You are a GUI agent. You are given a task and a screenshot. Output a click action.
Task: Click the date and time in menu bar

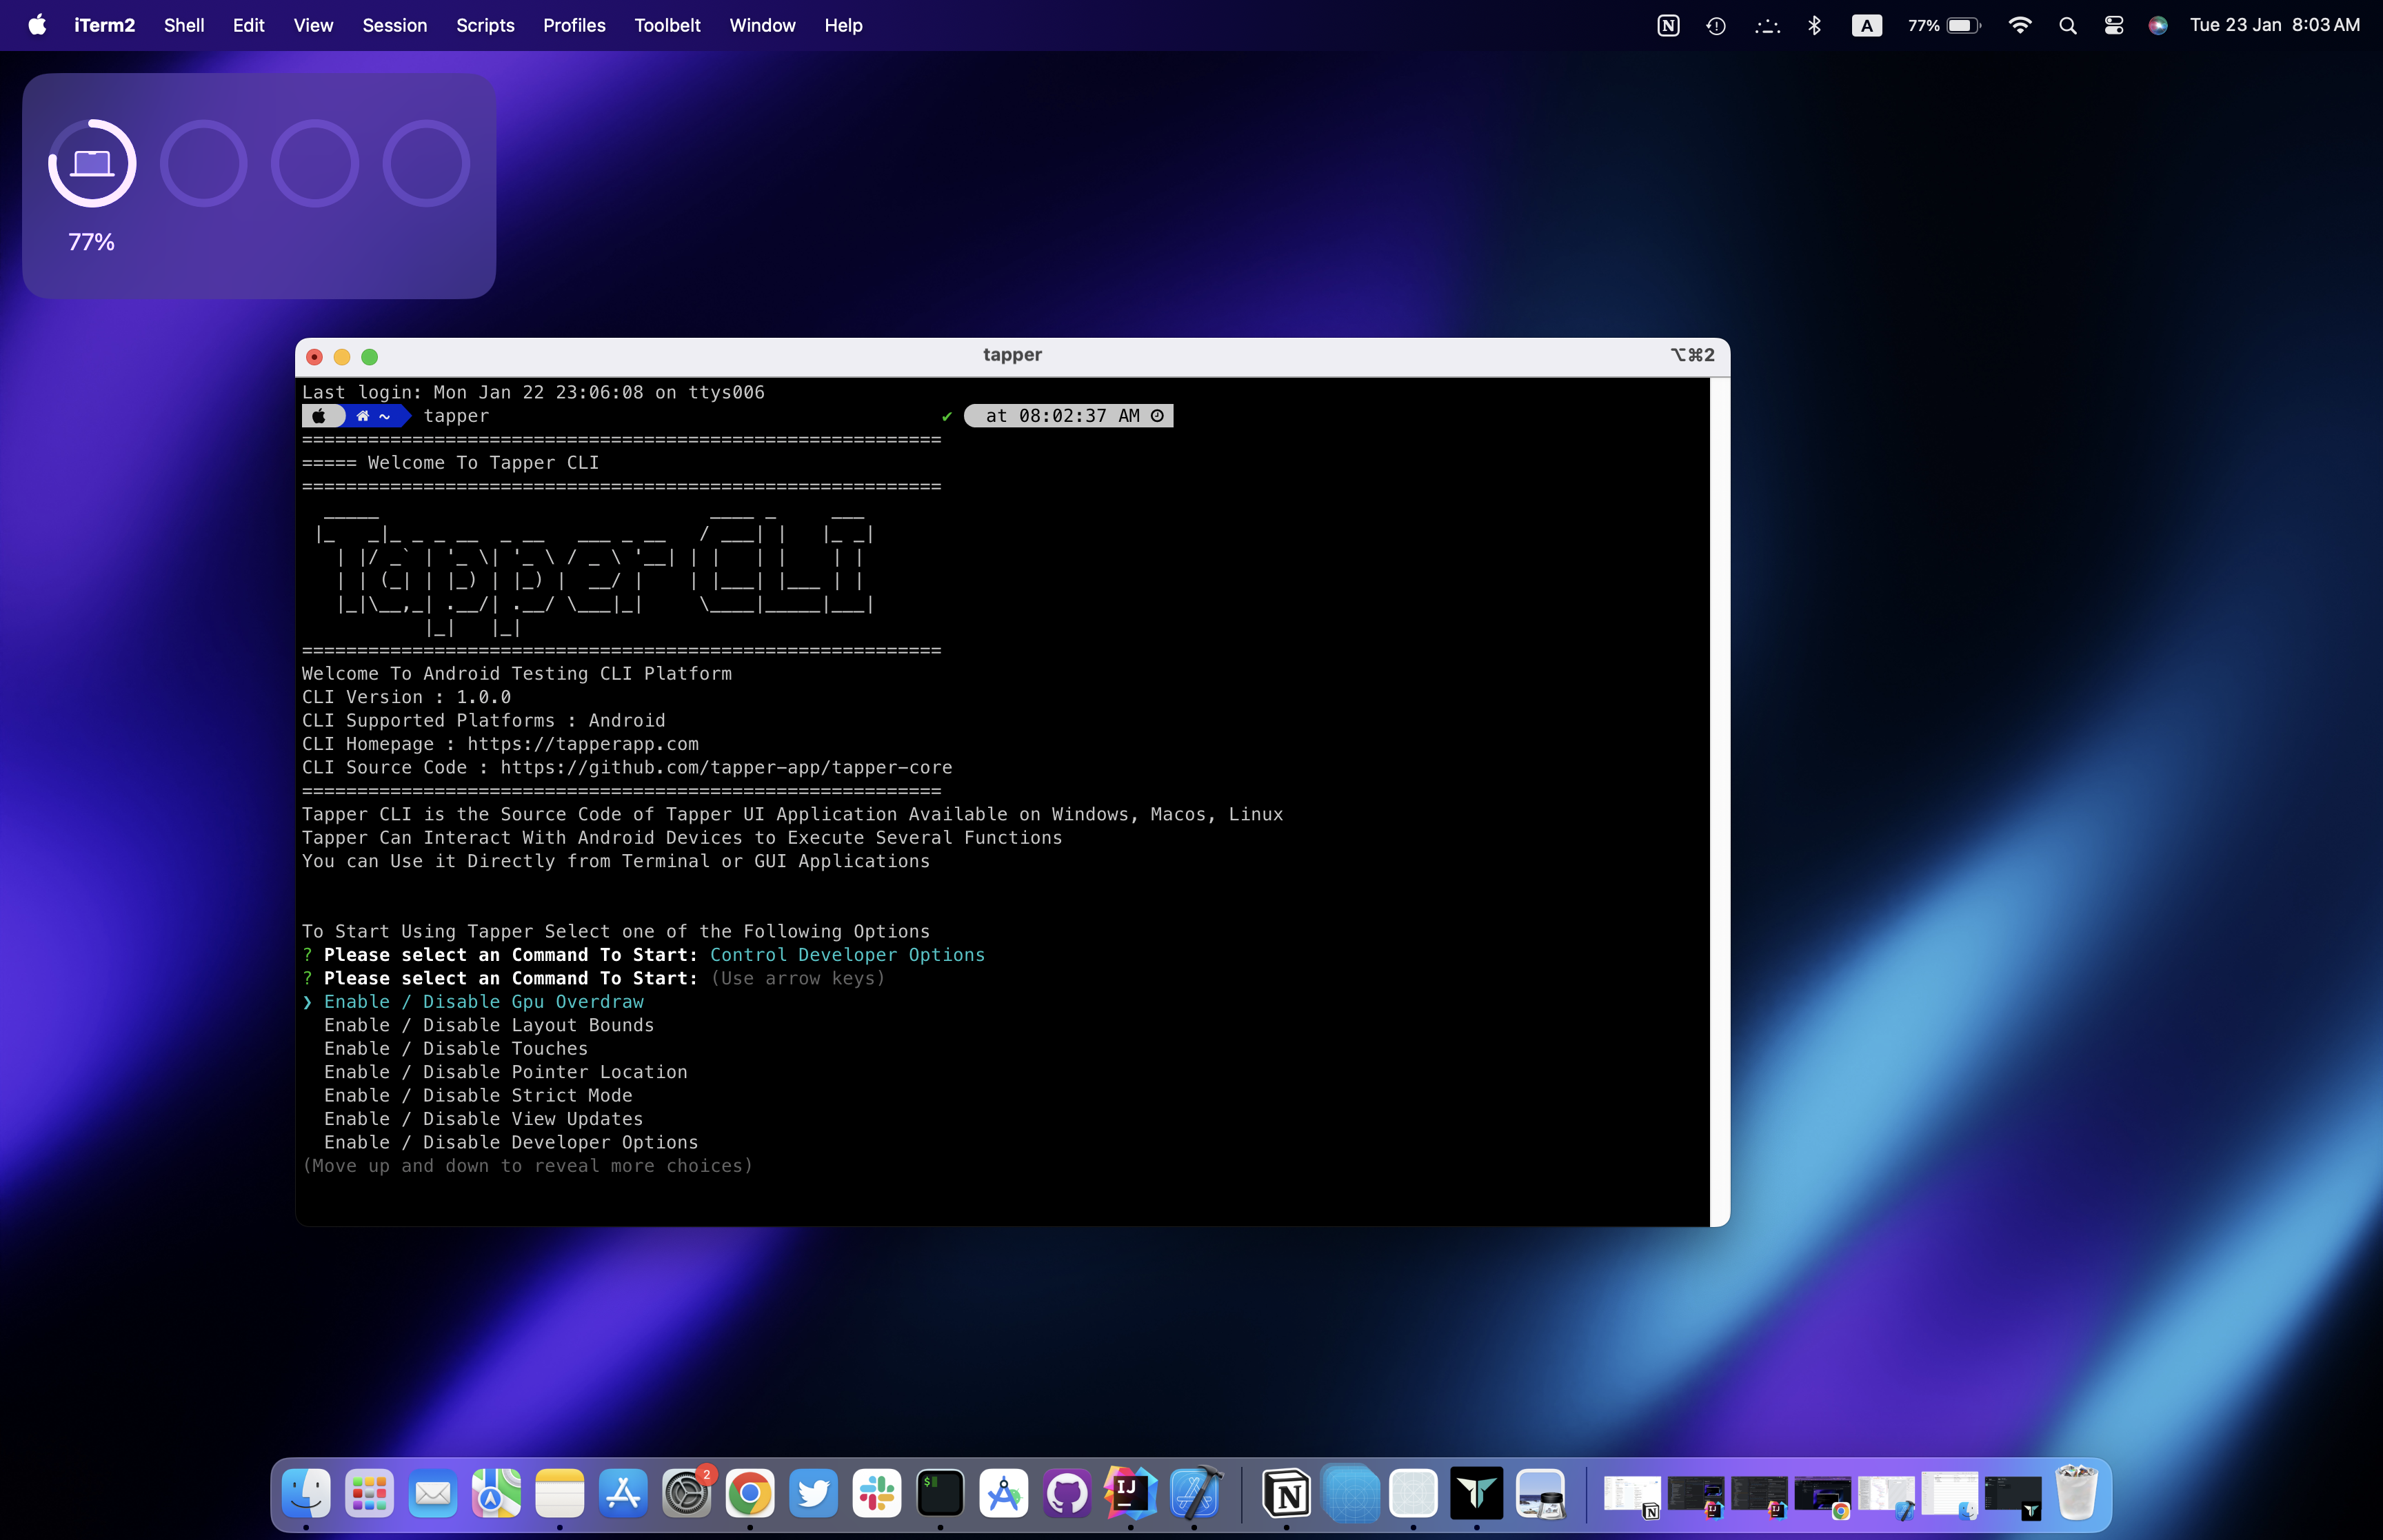[2275, 25]
